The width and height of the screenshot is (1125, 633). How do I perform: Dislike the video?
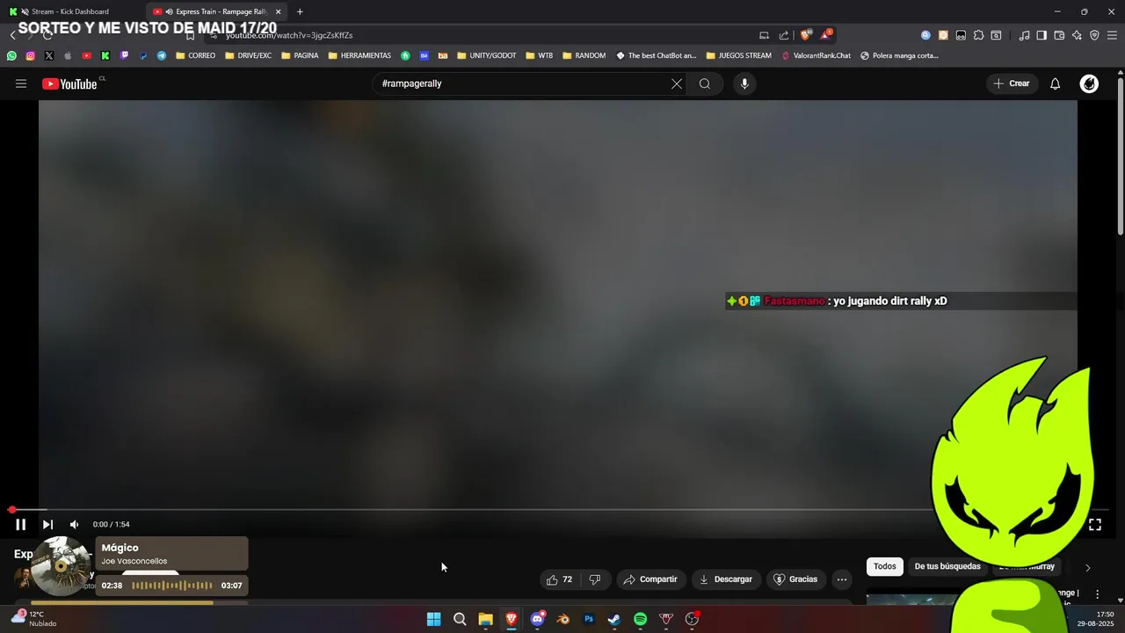point(595,579)
